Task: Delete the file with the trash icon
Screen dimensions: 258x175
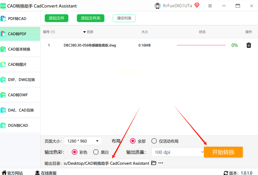Action: (249, 45)
